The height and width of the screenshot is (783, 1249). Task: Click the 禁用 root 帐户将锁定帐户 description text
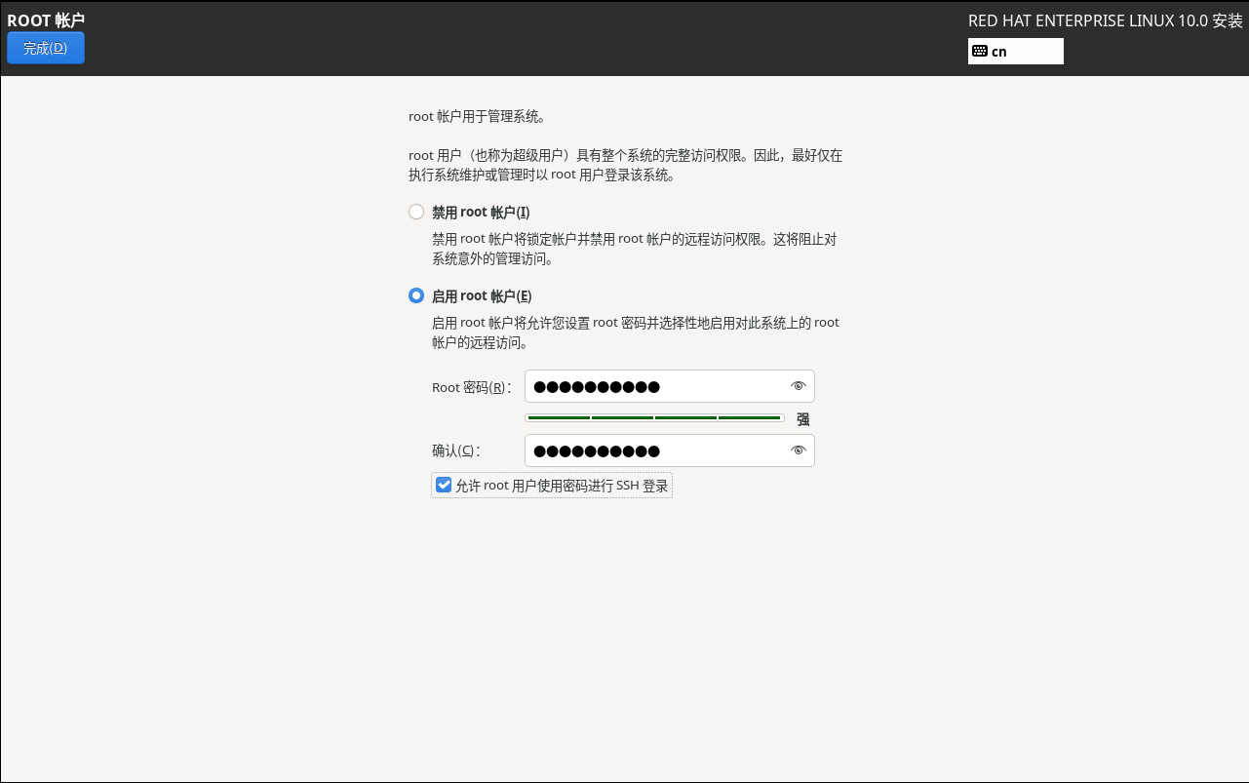coord(634,249)
